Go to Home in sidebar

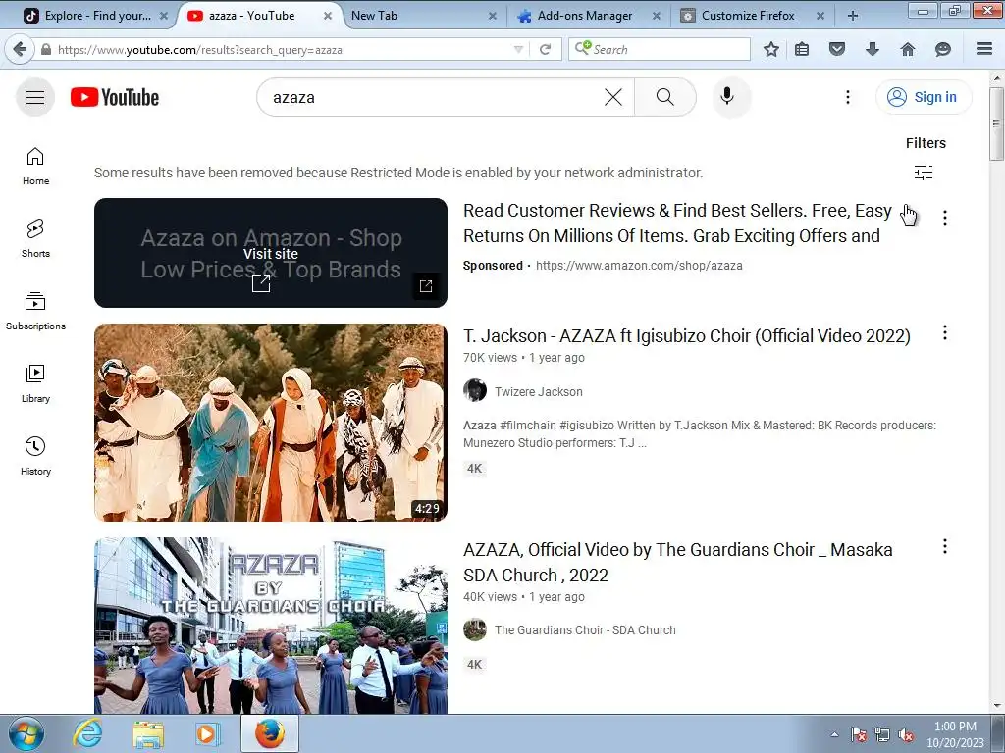click(36, 167)
